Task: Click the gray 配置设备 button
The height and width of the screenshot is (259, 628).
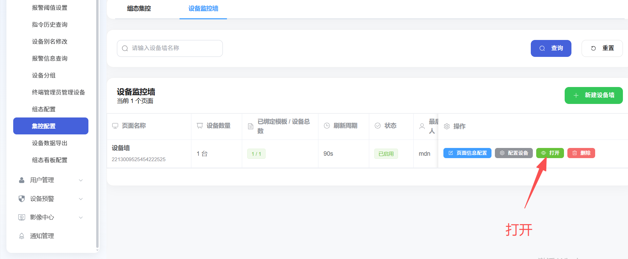Action: [x=514, y=153]
